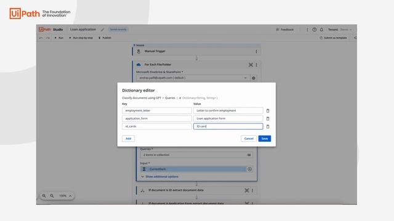Edit the employment_letter key field

[157, 110]
